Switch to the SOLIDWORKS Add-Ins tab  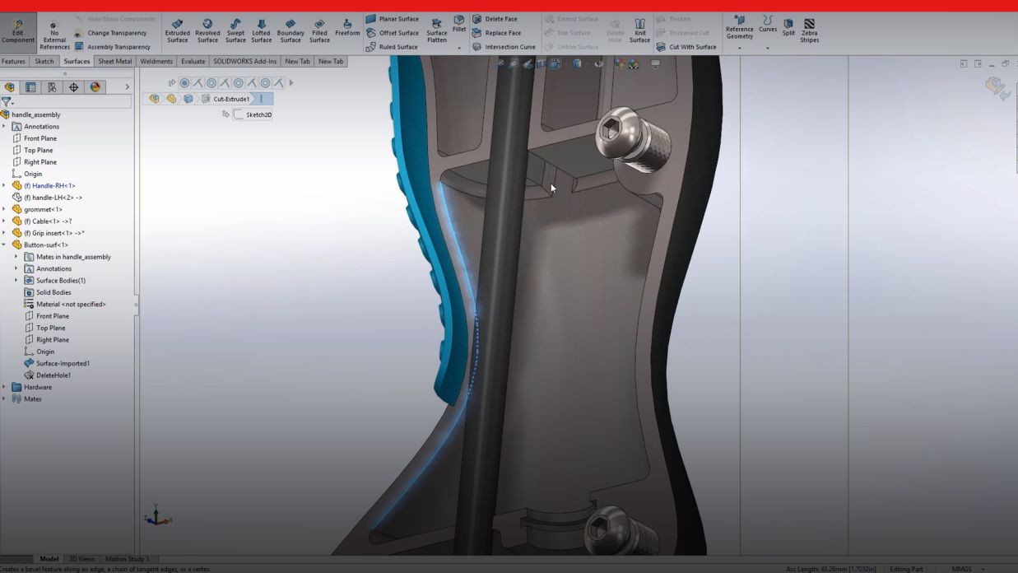click(x=245, y=62)
